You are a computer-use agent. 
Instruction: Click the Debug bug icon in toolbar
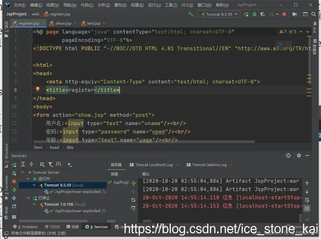point(254,14)
